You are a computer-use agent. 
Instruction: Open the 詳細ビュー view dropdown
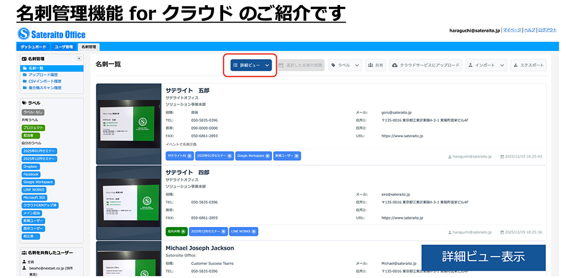point(251,65)
